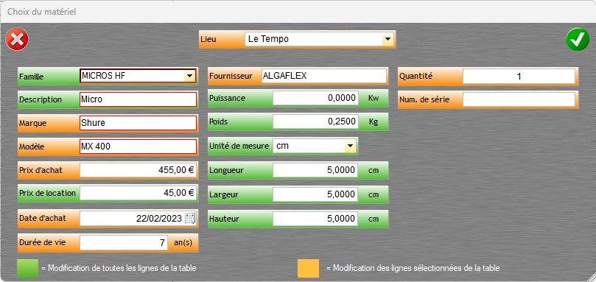Click the Fournisseur field containing ALGAFLEX
This screenshot has height=282, width=596.
coord(324,76)
